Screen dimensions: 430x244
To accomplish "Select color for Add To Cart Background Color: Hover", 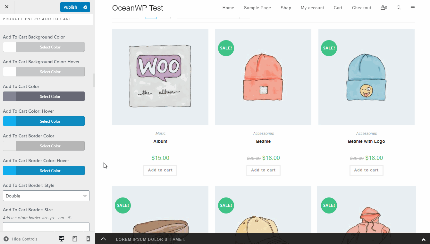I will (x=44, y=72).
